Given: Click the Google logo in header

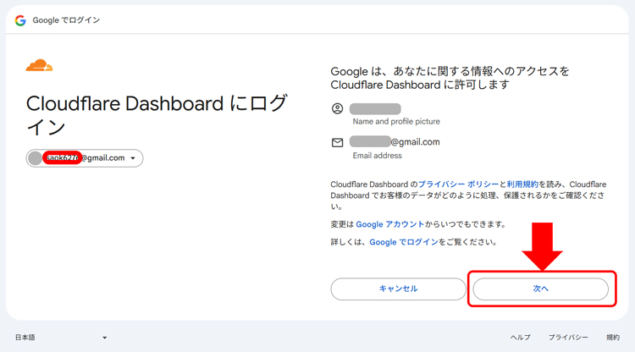Looking at the screenshot, I should pyautogui.click(x=20, y=20).
